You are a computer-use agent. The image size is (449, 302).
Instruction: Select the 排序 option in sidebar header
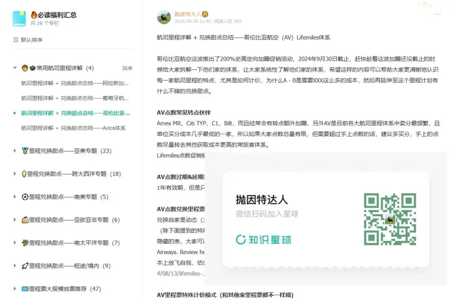pyautogui.click(x=127, y=68)
